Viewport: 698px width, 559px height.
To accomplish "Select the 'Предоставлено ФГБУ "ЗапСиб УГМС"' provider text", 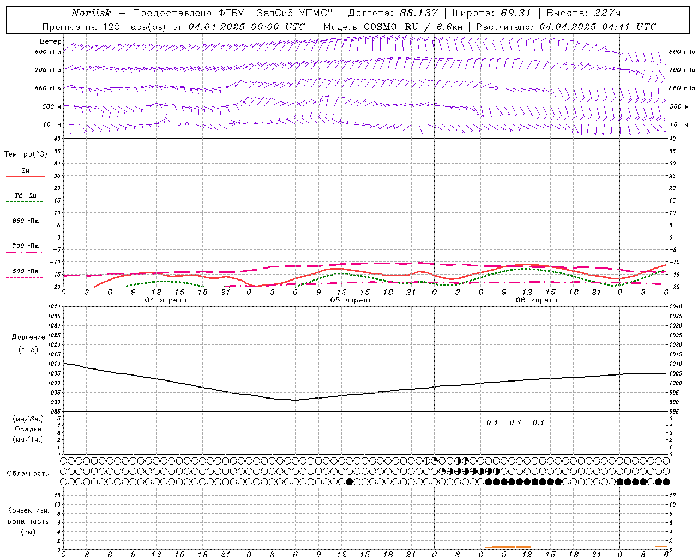I will tap(233, 13).
